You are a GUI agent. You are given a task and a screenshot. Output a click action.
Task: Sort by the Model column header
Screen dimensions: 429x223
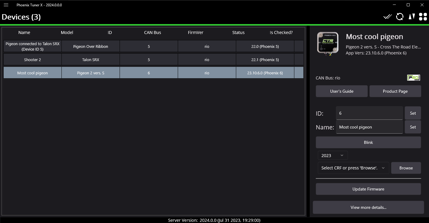pyautogui.click(x=67, y=33)
